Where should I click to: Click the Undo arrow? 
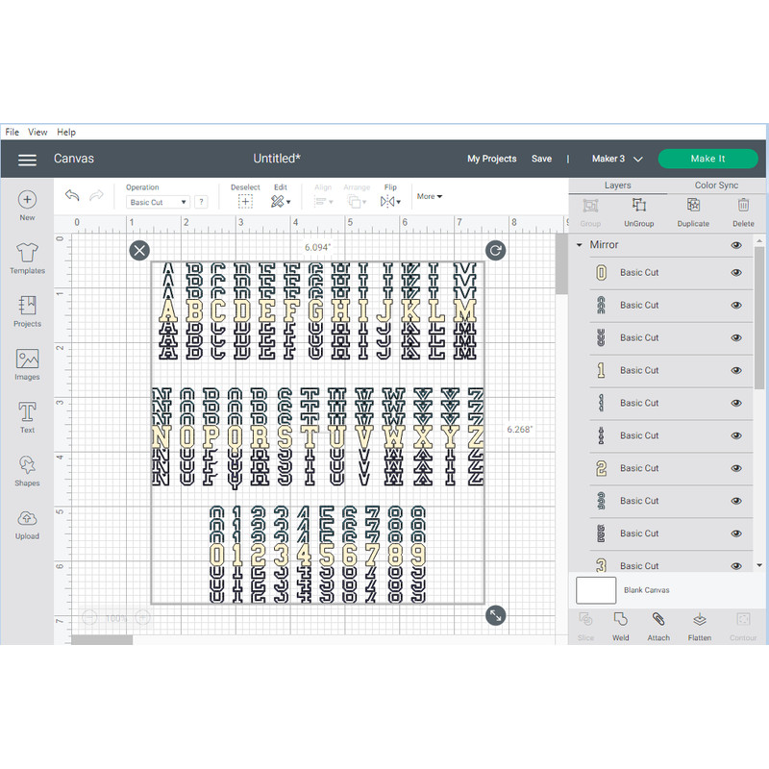coord(72,196)
